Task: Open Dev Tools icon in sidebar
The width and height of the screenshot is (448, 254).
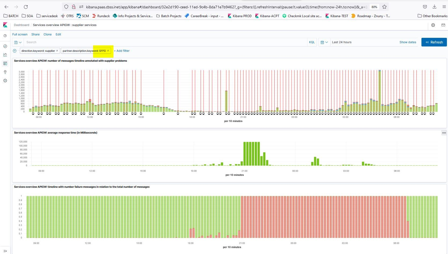Action: coord(5,72)
